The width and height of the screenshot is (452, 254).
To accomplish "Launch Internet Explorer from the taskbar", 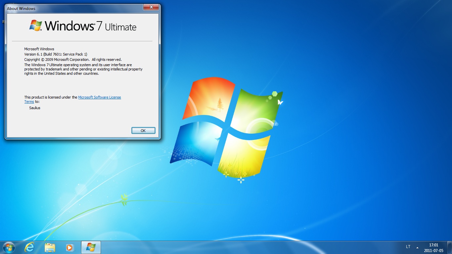I will 29,247.
